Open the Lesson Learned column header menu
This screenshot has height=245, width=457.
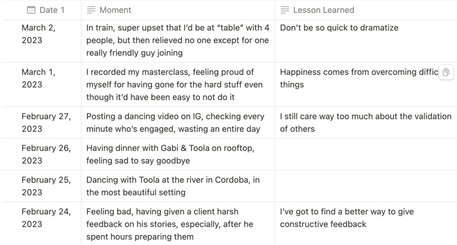click(366, 10)
